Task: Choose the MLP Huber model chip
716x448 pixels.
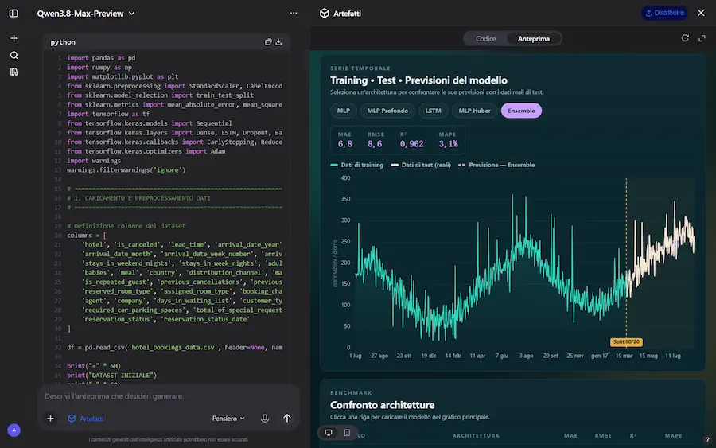Action: pos(474,111)
